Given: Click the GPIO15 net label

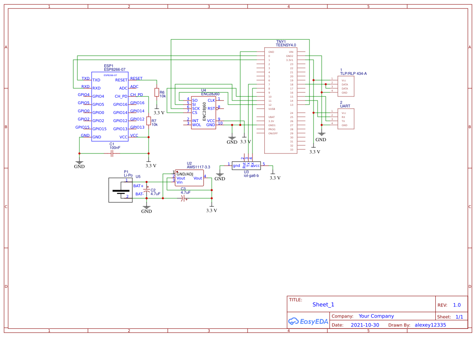Looking at the screenshot, I should tap(83, 127).
